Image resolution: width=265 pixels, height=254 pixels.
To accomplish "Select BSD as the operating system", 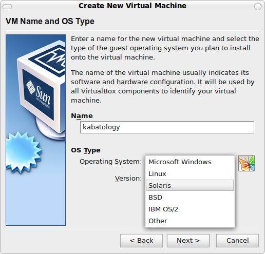I will tap(190, 197).
